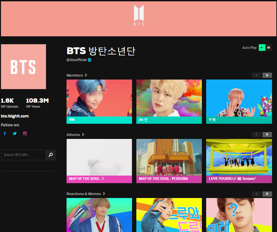This screenshot has width=277, height=232.
Task: Open the reaction GIF with blue striped jacket
Action: pyautogui.click(x=99, y=215)
